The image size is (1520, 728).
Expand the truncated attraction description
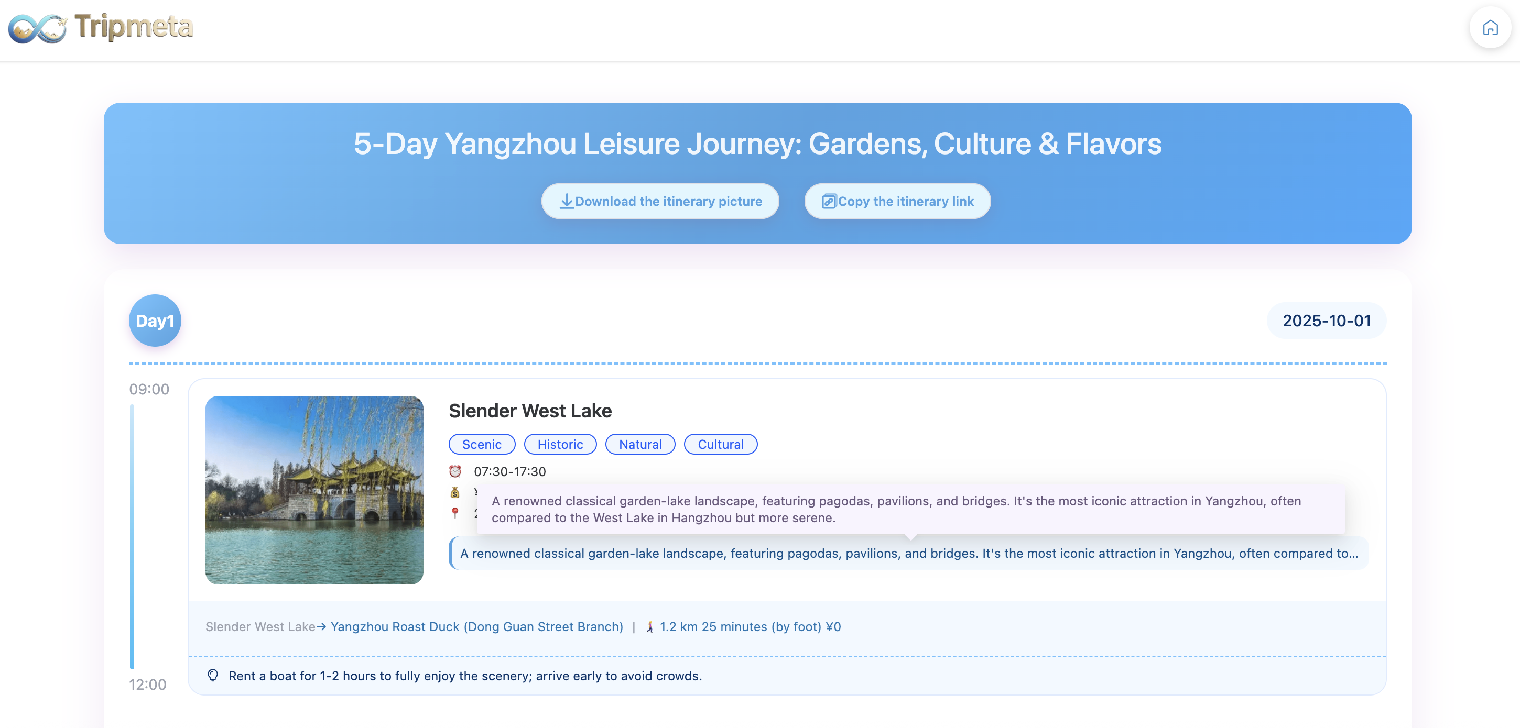point(908,554)
